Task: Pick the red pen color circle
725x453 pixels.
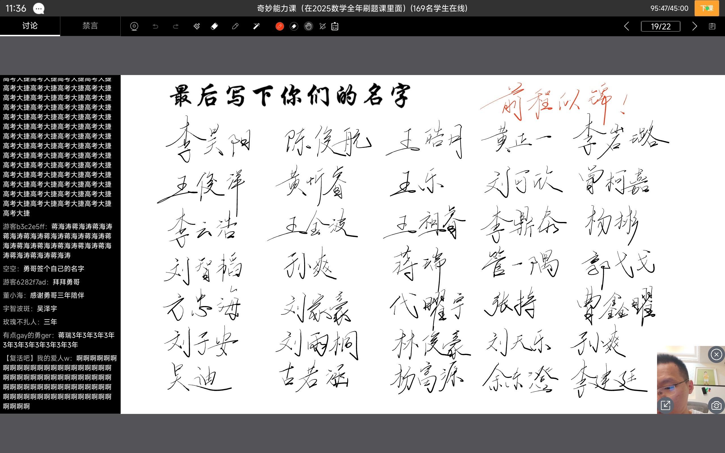Action: pos(280,26)
